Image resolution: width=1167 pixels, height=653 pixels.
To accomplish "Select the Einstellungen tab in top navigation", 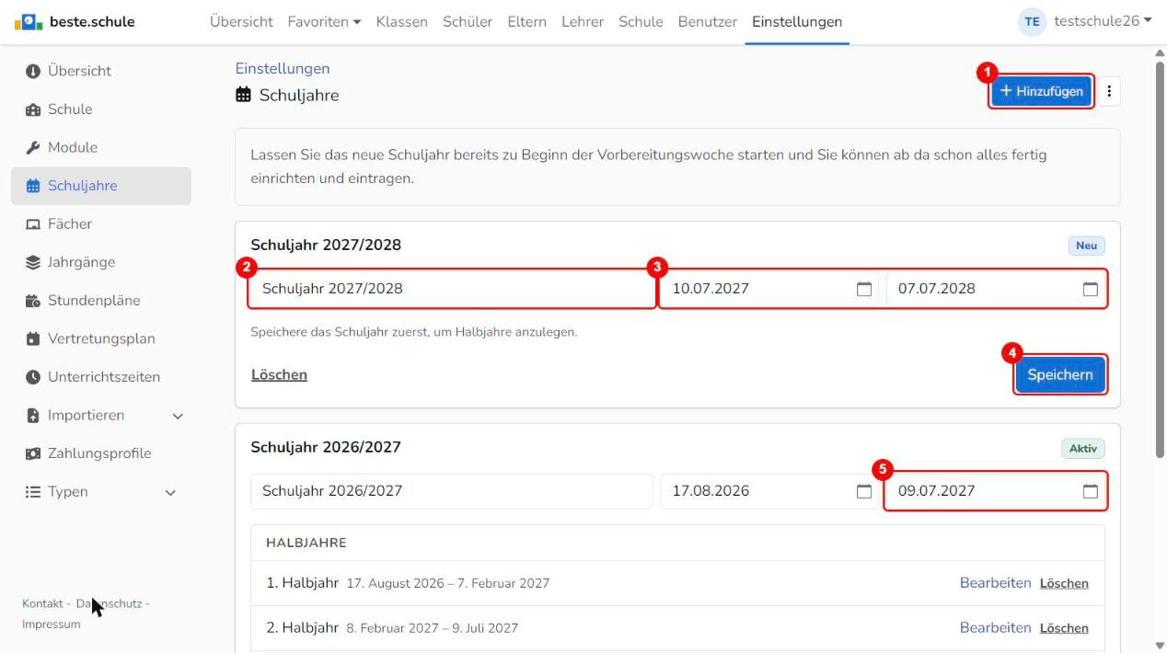I will pos(797,22).
